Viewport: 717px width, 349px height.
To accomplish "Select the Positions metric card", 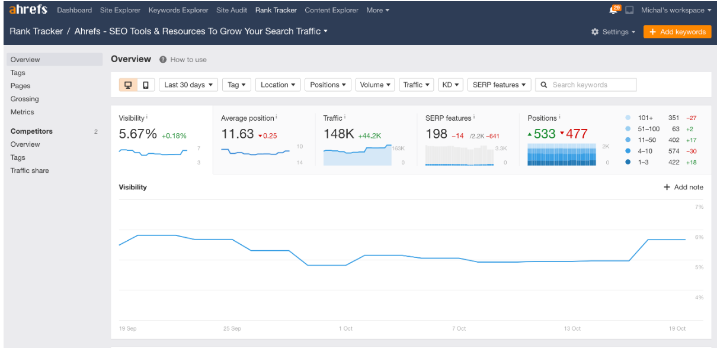I will click(614, 140).
